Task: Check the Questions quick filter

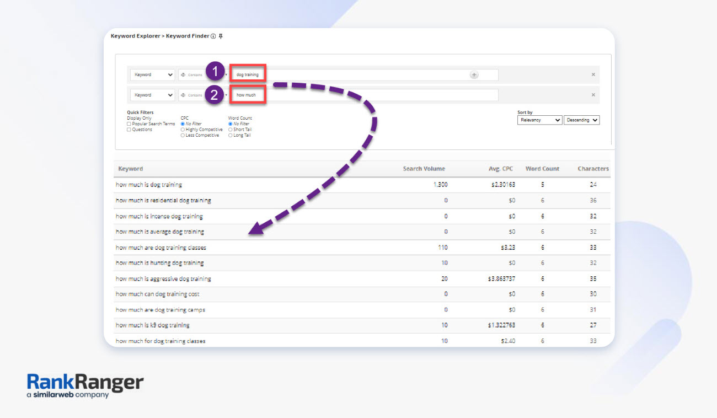Action: 129,130
